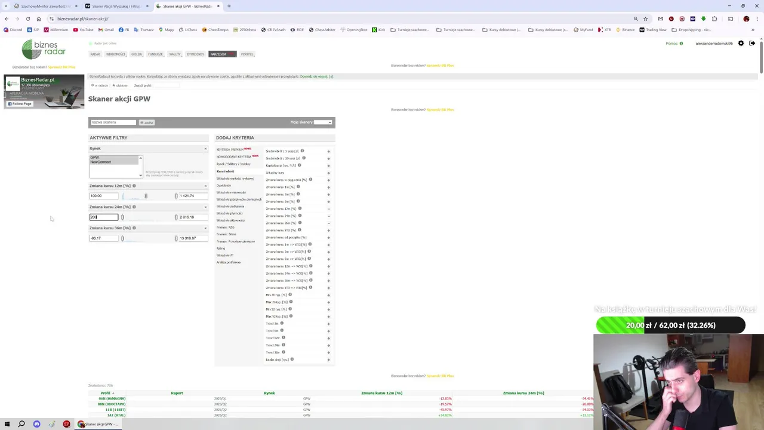764x430 pixels.
Task: Open site settings gear icon
Action: [x=741, y=43]
